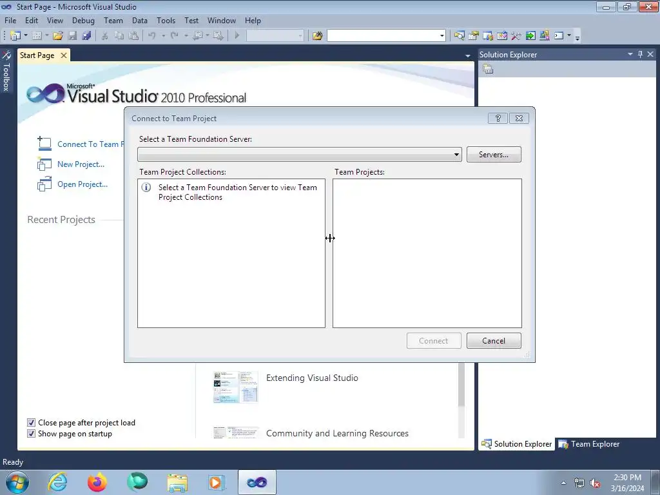Screen dimensions: 660x495
Task: Click Connect To Team Project link
Action: (x=90, y=144)
